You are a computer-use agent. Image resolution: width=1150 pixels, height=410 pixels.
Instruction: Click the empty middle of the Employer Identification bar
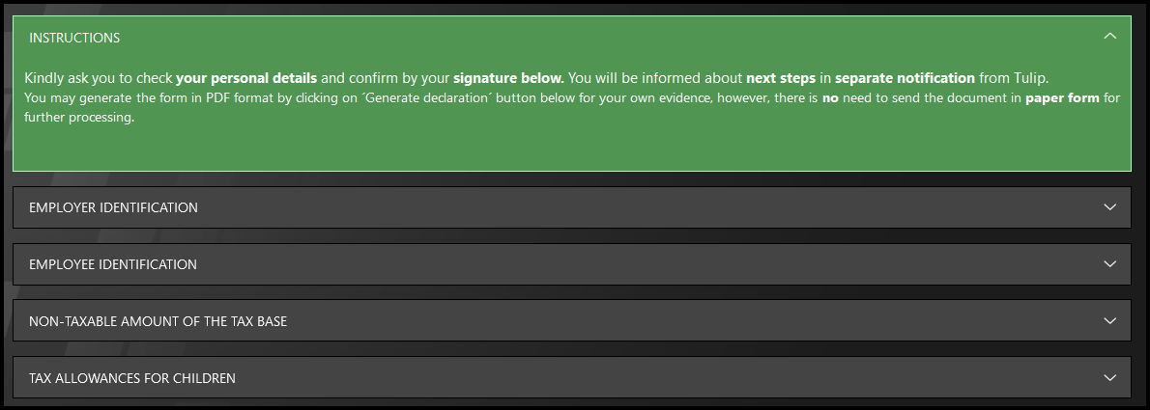(x=580, y=207)
